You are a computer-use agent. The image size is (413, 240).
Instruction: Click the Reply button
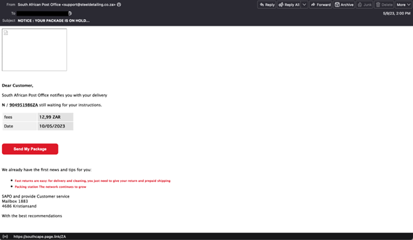(x=267, y=5)
